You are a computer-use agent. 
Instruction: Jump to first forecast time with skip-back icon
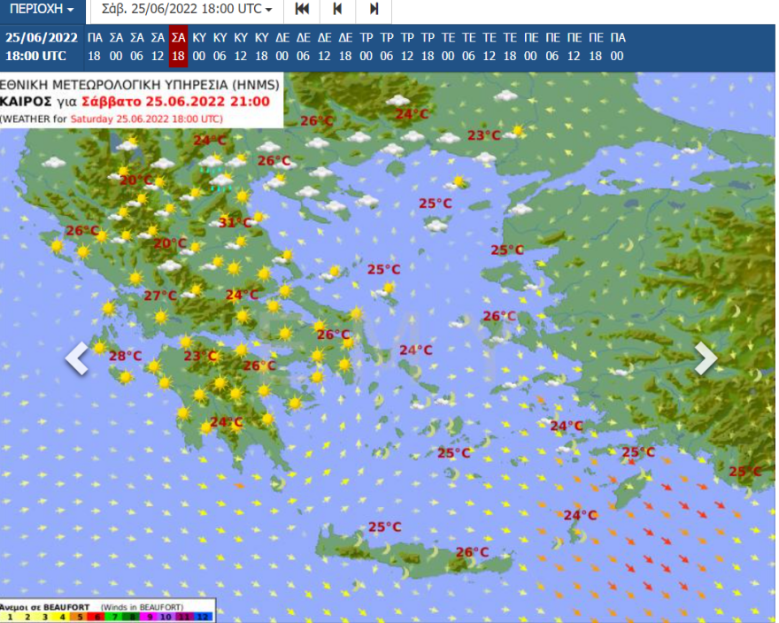pyautogui.click(x=302, y=10)
